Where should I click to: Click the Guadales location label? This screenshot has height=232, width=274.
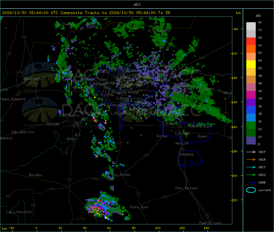(163, 66)
